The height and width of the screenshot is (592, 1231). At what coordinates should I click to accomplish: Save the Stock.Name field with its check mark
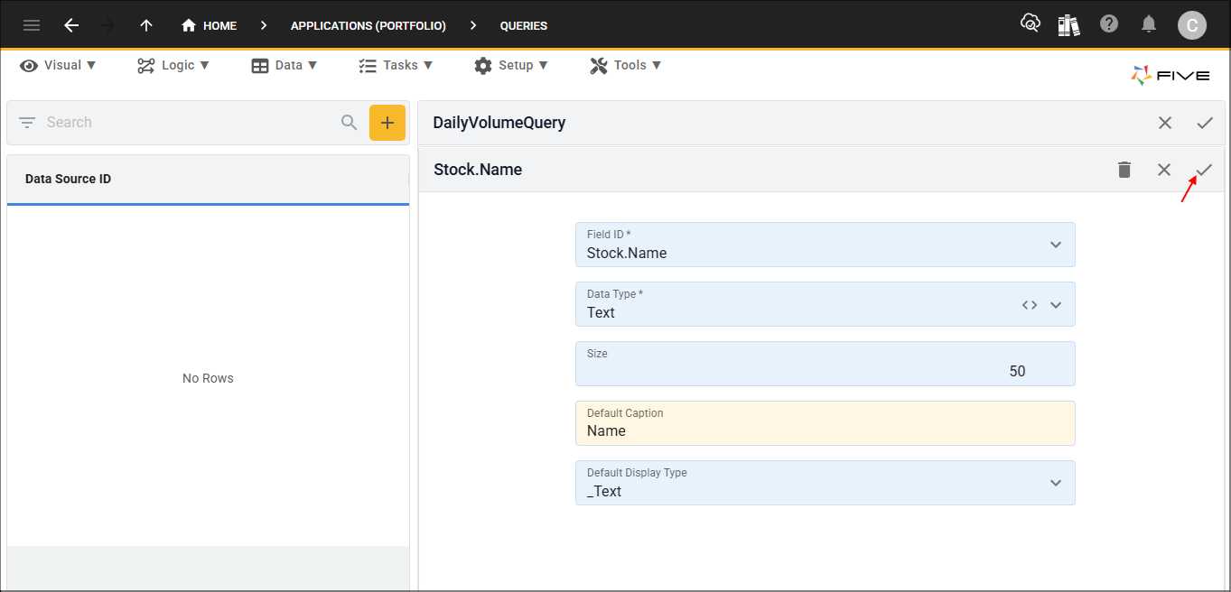(x=1204, y=170)
